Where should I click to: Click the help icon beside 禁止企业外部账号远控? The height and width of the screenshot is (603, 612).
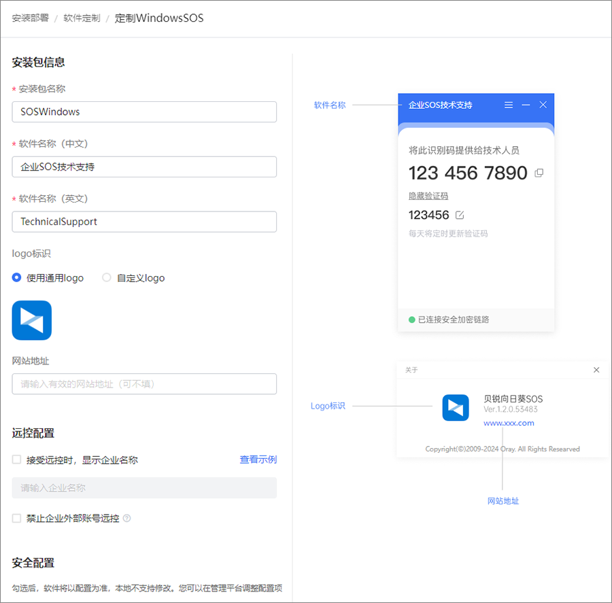pos(126,518)
